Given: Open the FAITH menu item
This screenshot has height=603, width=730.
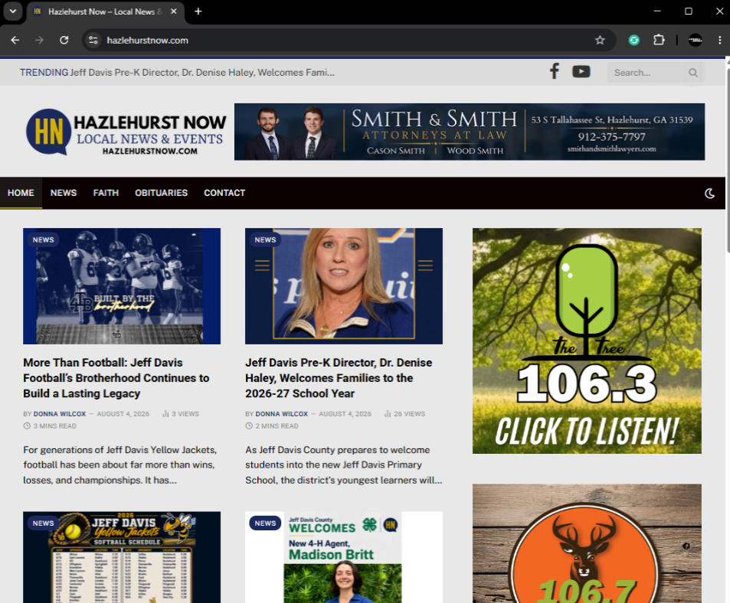Looking at the screenshot, I should (x=106, y=193).
